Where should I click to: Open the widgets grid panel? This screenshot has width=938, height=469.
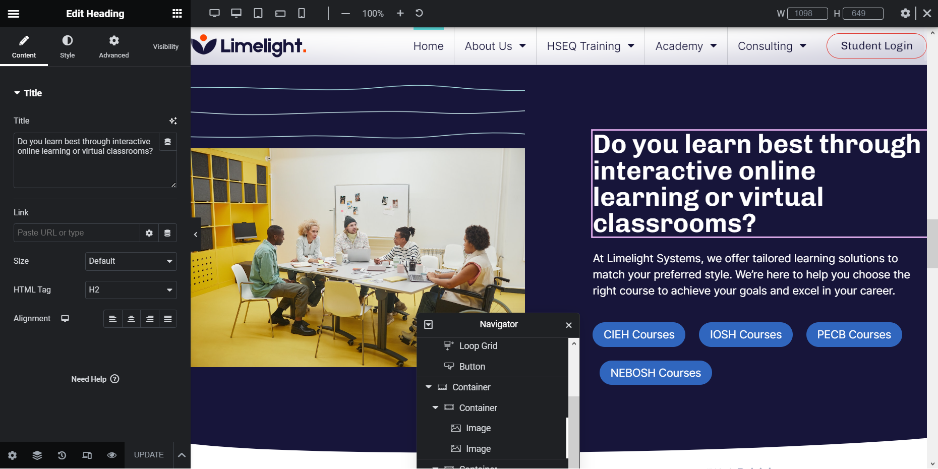click(x=177, y=14)
